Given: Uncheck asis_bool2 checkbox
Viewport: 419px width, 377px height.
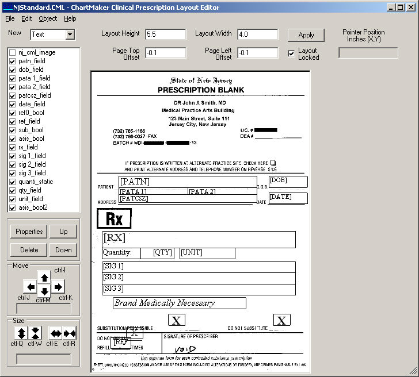Looking at the screenshot, I should (12, 208).
